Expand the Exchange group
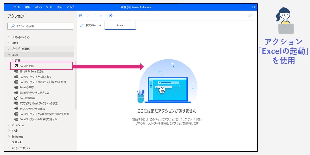 click(9, 136)
